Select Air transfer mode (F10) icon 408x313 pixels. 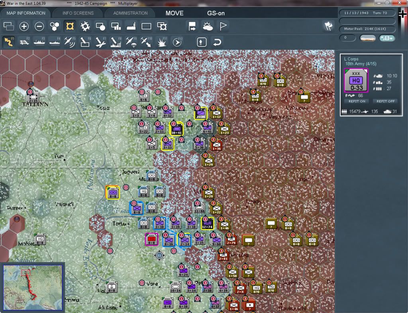pos(146,42)
